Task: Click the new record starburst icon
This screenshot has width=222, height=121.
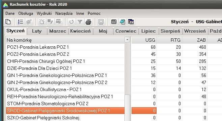Action: [x=42, y=22]
